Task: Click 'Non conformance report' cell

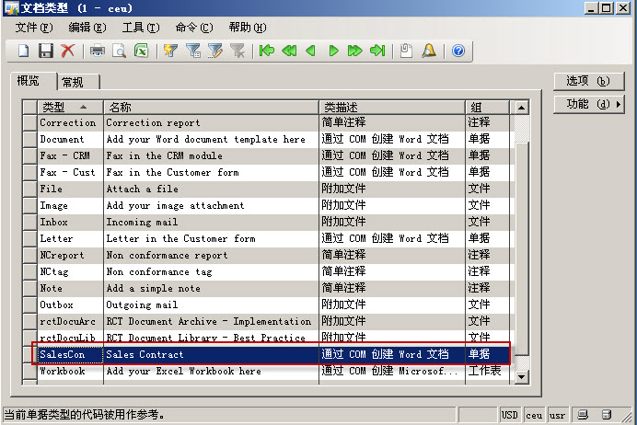Action: click(211, 256)
